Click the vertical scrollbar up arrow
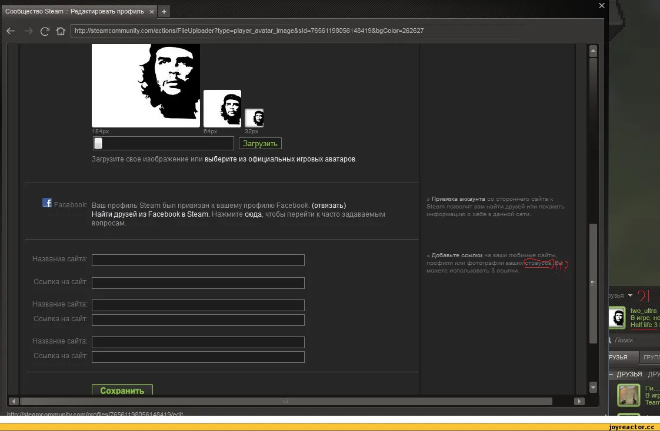660x431 pixels. pyautogui.click(x=593, y=51)
